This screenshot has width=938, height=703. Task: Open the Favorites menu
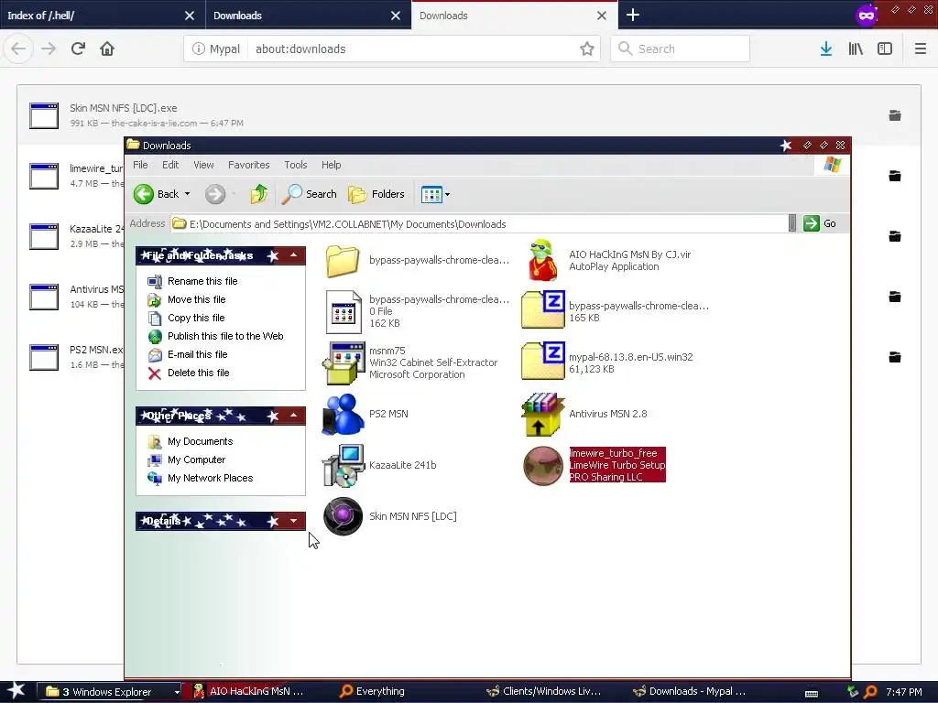249,165
